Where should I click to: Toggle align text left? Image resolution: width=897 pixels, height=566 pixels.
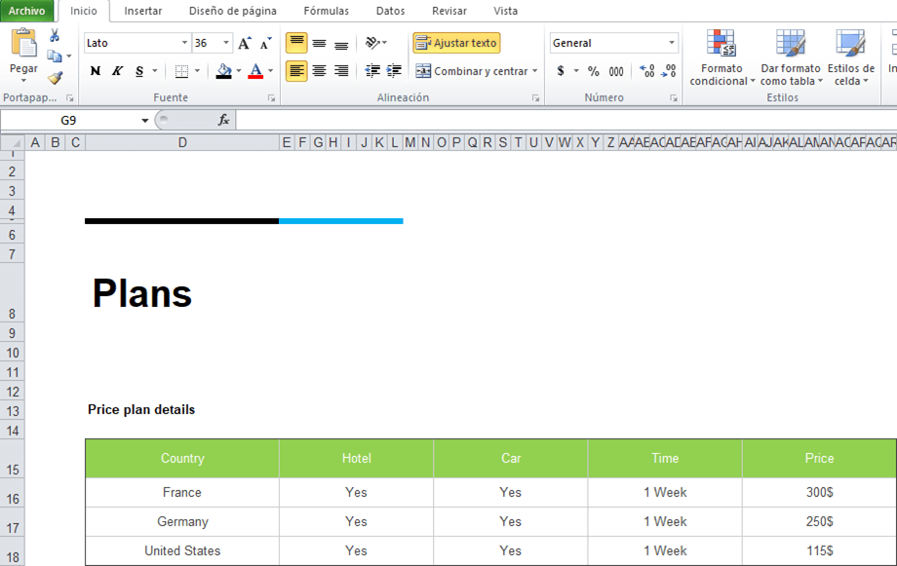coord(296,71)
